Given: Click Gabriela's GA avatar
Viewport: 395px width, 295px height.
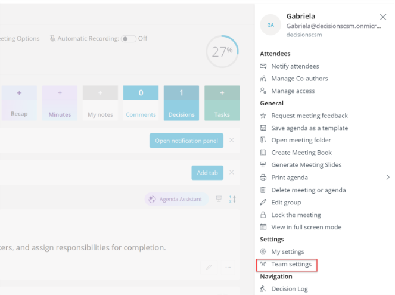Looking at the screenshot, I should [270, 25].
